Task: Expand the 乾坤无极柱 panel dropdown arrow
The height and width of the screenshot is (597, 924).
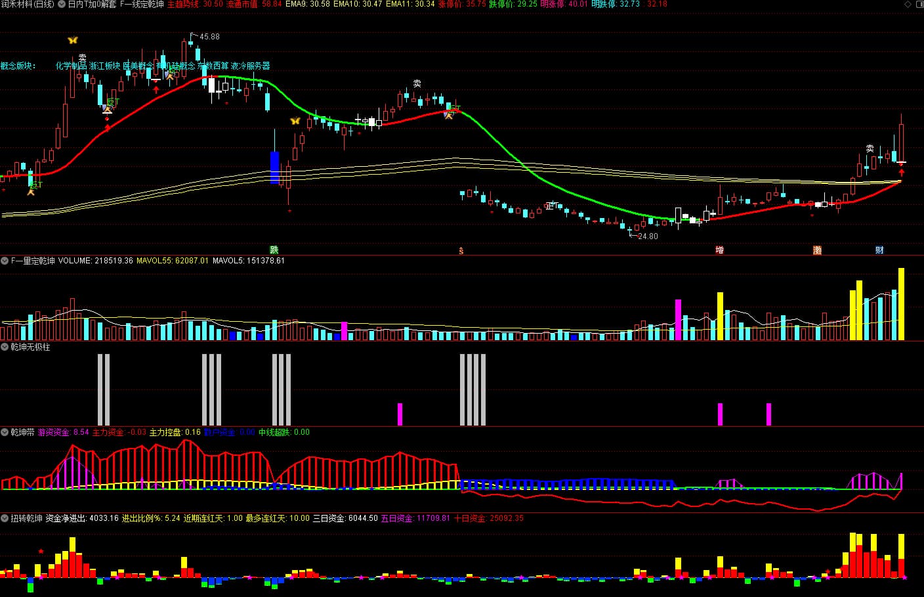Action: pyautogui.click(x=5, y=347)
